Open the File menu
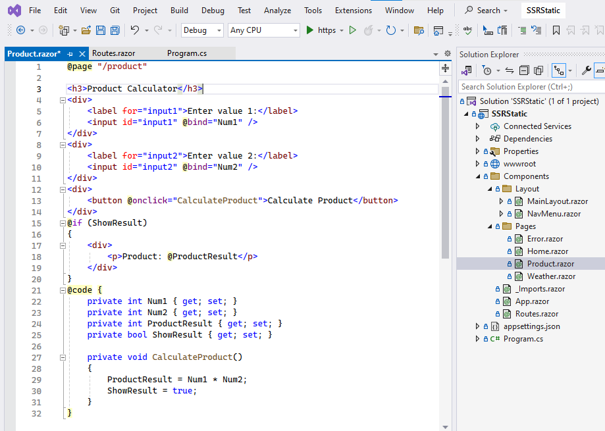Viewport: 605px width, 431px height. point(35,11)
